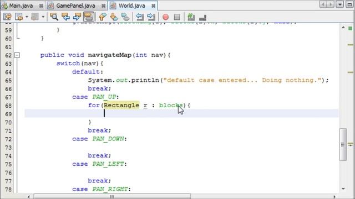Click gray Stop Macro Recording button
Viewport: 355px width, 199px height.
tap(177, 17)
